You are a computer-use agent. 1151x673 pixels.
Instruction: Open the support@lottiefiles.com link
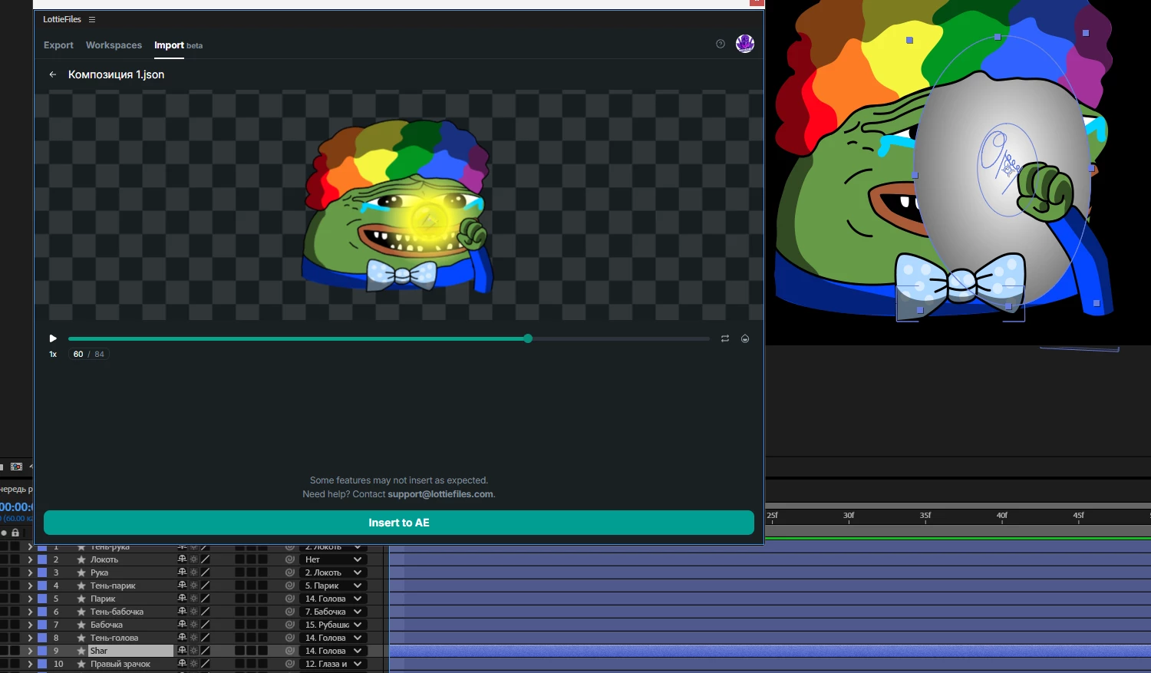(440, 494)
